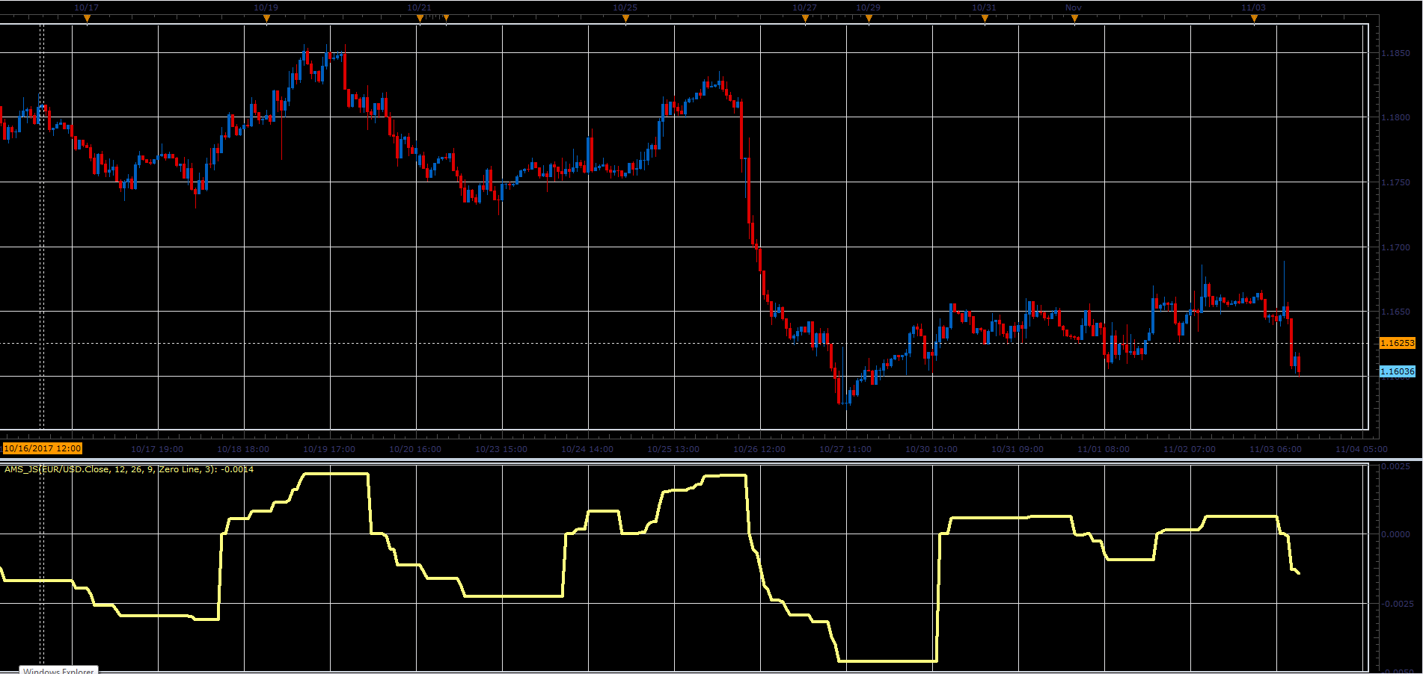1423x674 pixels.
Task: Click the orange marker under 10/17
Action: pyautogui.click(x=87, y=19)
